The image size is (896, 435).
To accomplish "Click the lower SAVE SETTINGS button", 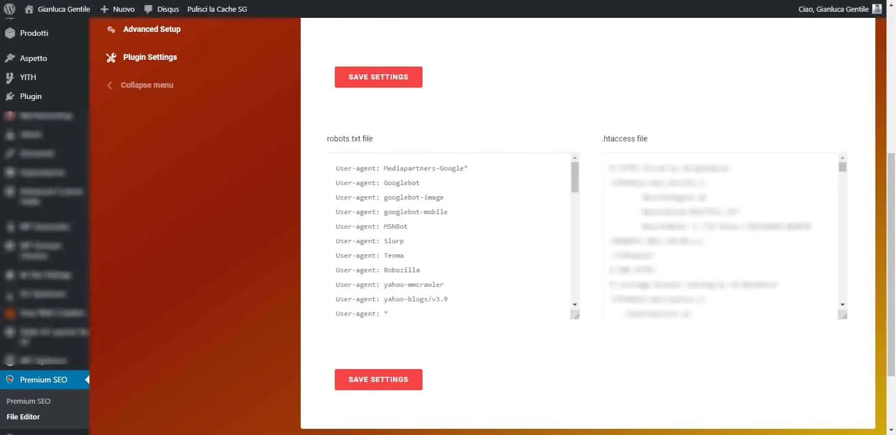I will pyautogui.click(x=378, y=380).
